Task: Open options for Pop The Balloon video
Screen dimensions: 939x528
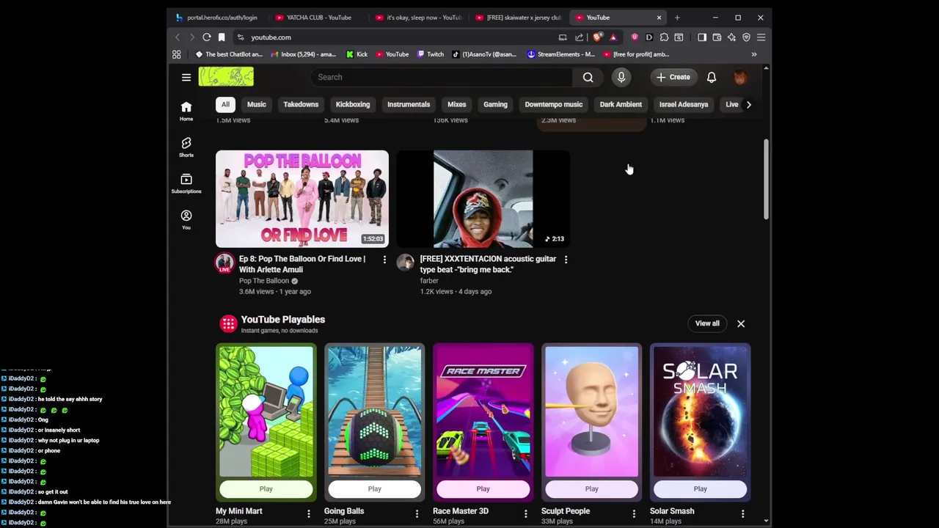Action: click(x=384, y=259)
